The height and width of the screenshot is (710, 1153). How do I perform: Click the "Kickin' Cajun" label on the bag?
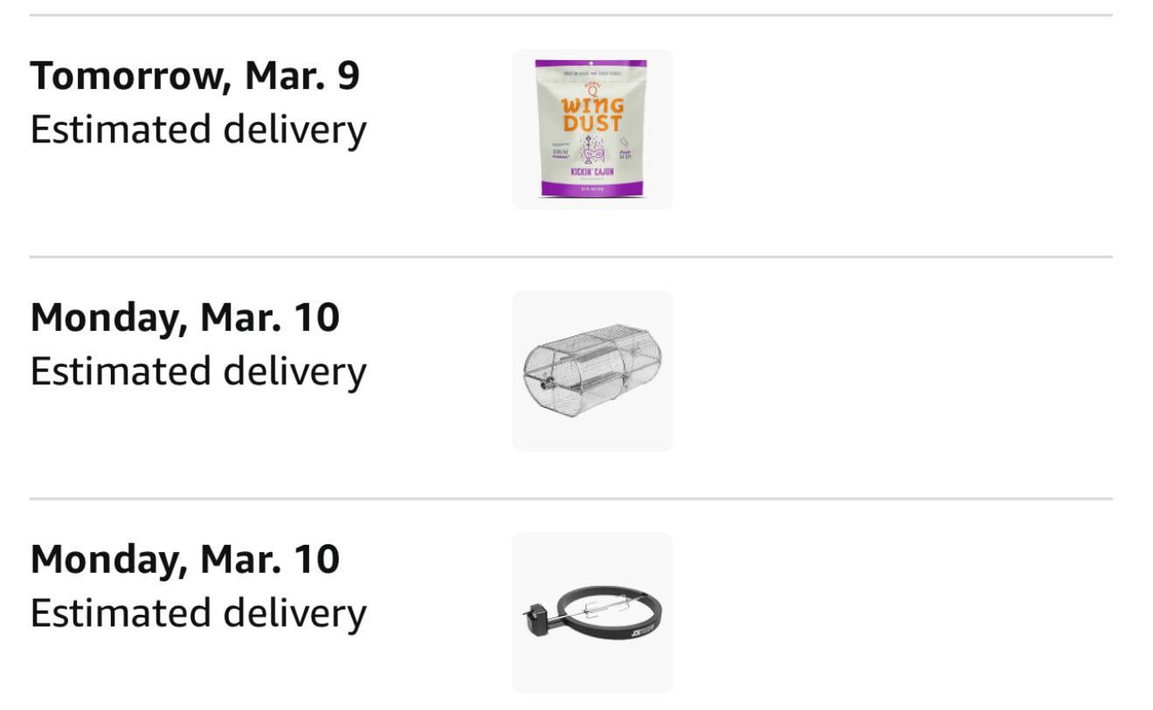click(591, 172)
